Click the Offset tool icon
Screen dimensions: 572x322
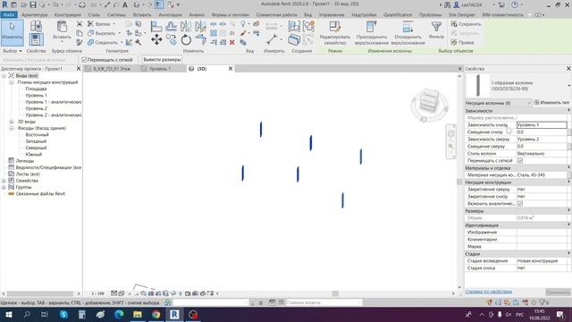171,26
